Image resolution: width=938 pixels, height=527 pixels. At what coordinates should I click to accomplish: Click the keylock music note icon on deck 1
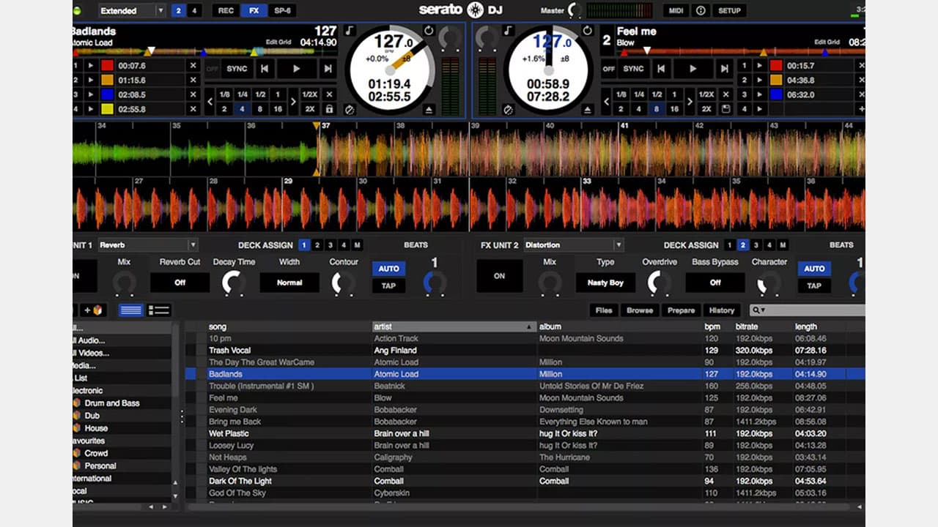pos(350,31)
